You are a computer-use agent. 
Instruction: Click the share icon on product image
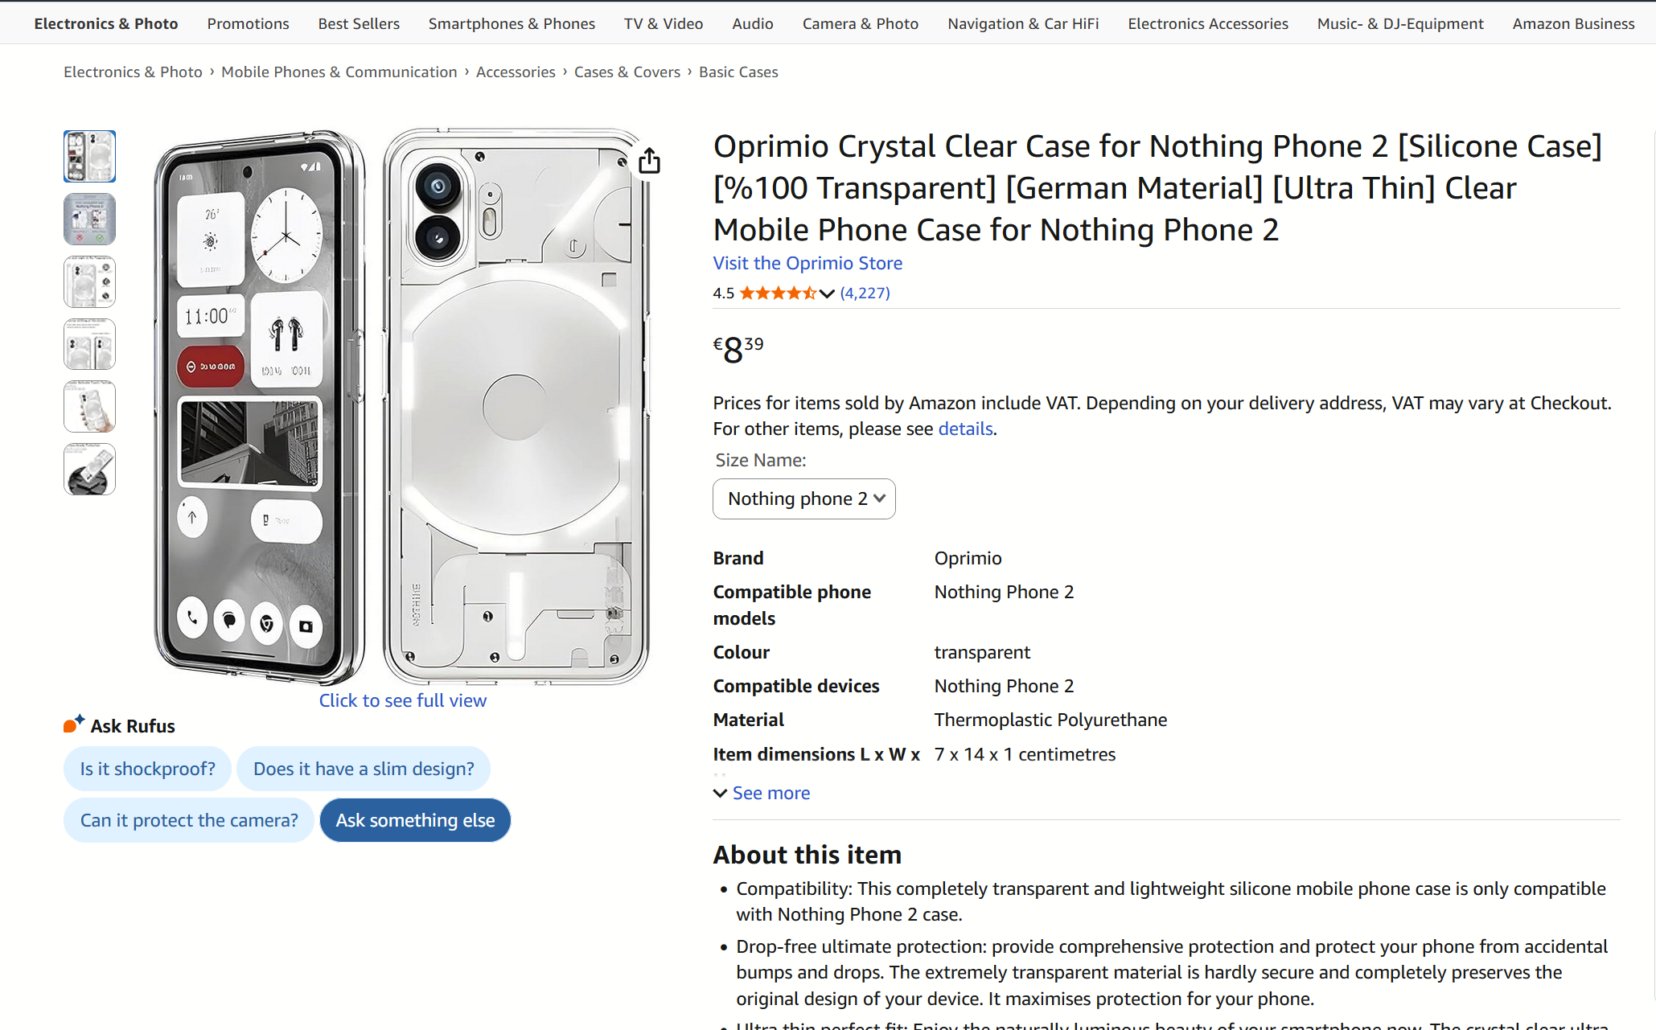point(649,161)
